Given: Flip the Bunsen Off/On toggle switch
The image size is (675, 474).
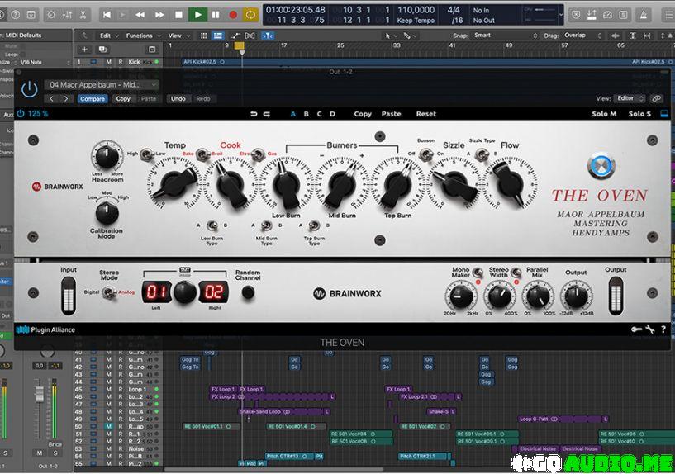Looking at the screenshot, I should tap(425, 154).
